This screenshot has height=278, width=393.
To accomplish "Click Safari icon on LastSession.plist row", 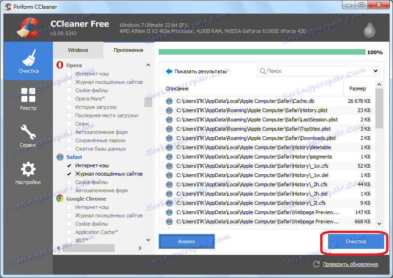I will pos(169,120).
